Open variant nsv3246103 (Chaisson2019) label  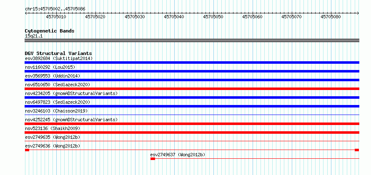click(56, 111)
